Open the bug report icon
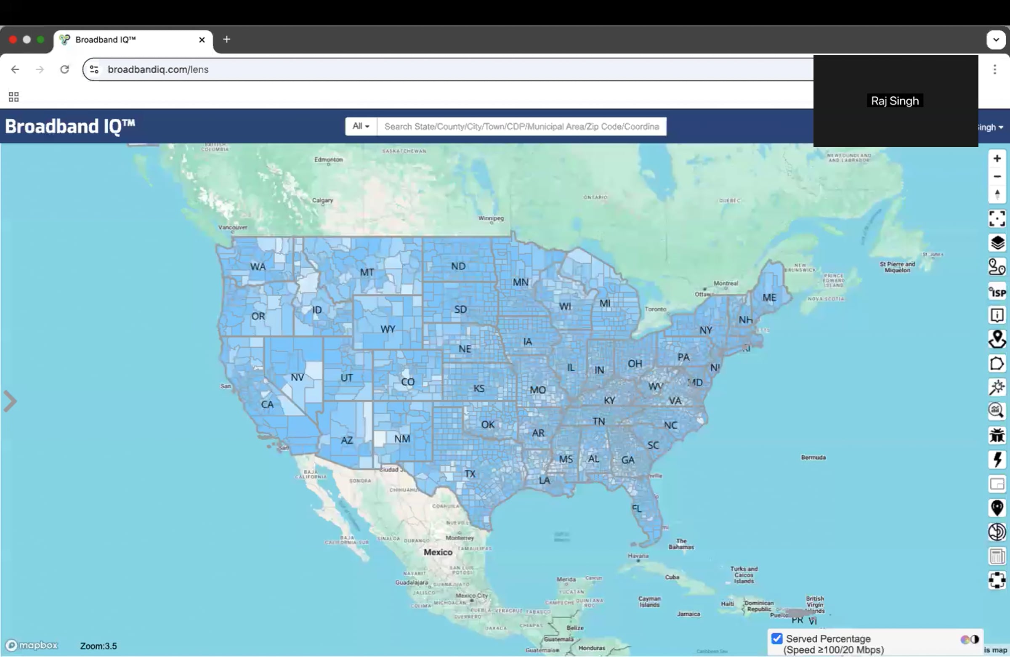Viewport: 1010px width, 657px height. point(997,436)
